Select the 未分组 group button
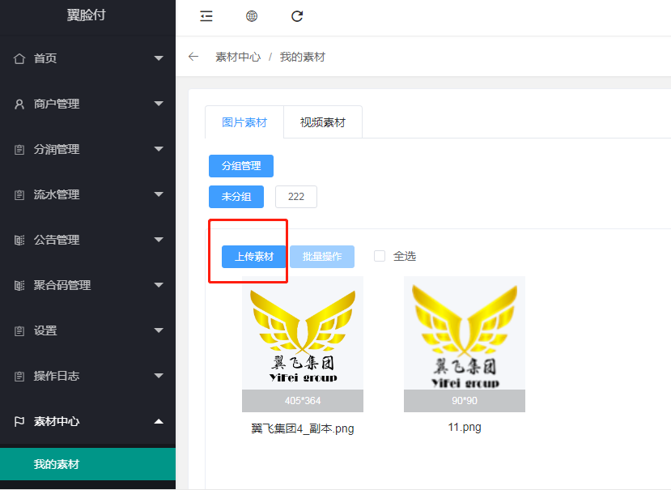 click(236, 197)
